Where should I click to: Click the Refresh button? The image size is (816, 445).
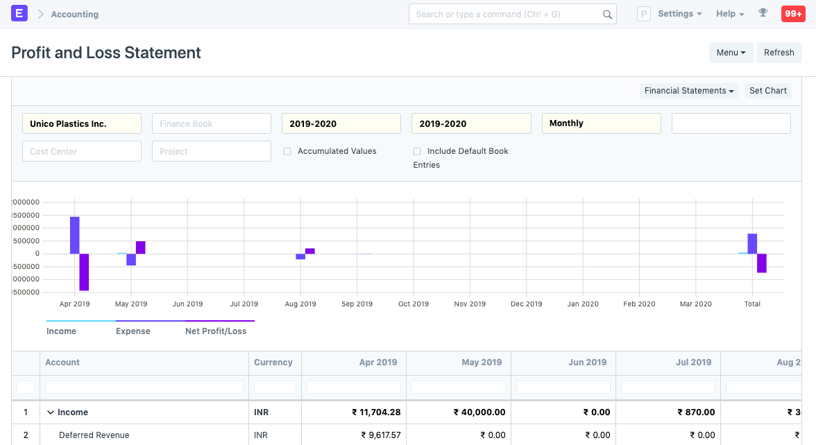tap(779, 53)
